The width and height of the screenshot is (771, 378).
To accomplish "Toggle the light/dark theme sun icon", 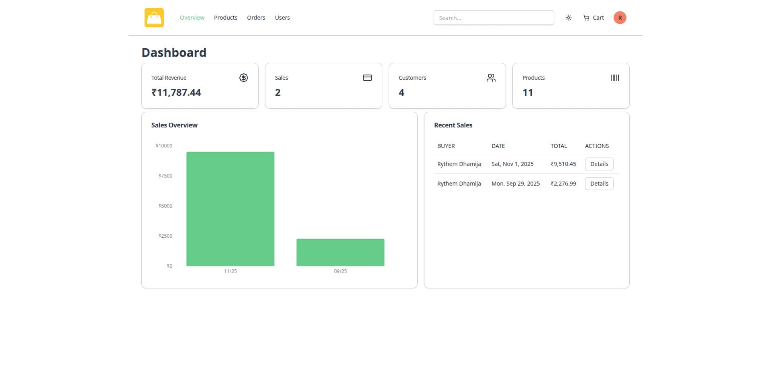I will (x=569, y=18).
